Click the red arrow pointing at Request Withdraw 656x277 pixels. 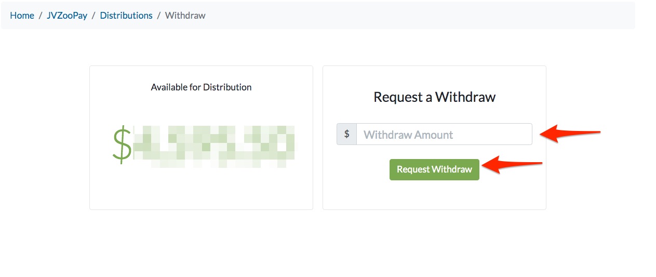click(x=512, y=165)
